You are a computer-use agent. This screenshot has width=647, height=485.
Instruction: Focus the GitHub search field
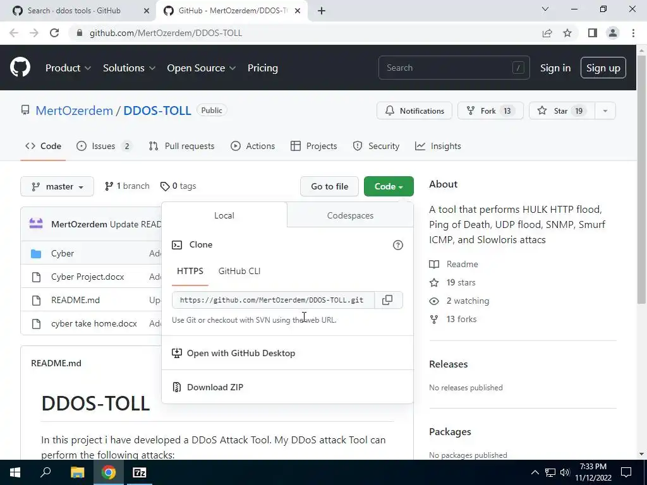(454, 68)
